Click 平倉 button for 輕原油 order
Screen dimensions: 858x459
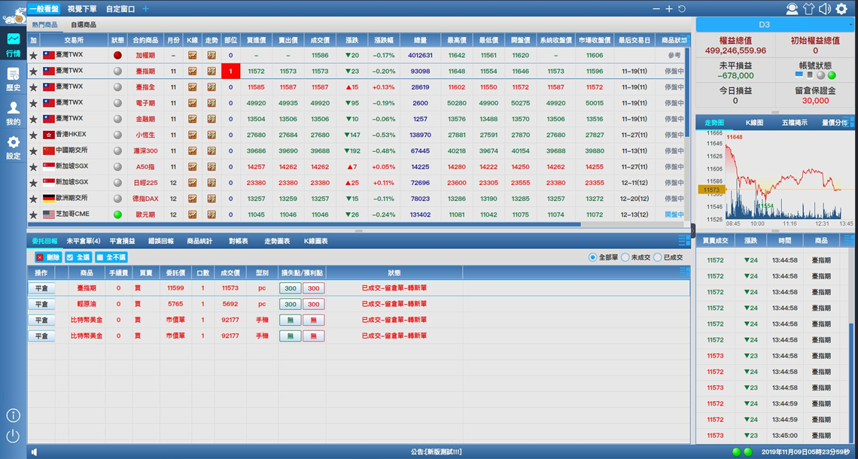41,304
